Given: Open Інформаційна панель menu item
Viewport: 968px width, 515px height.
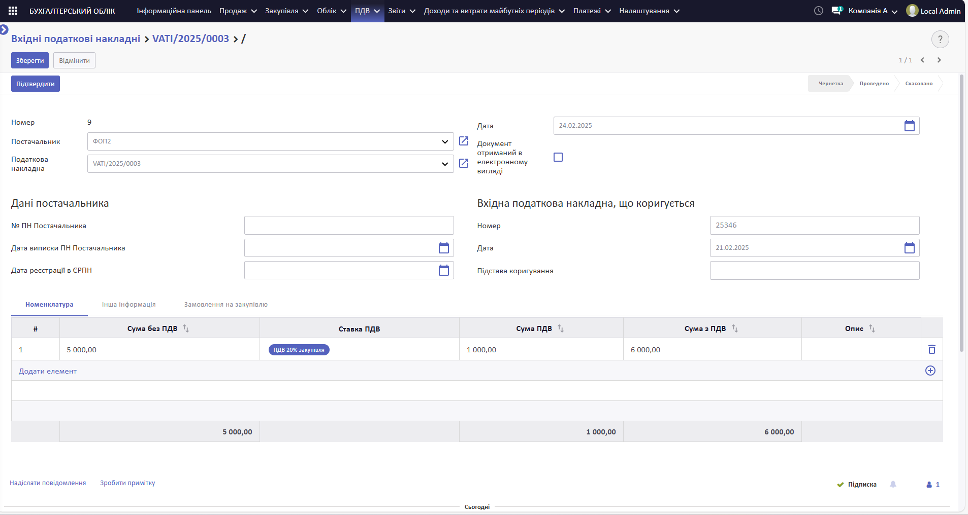Looking at the screenshot, I should (x=174, y=11).
